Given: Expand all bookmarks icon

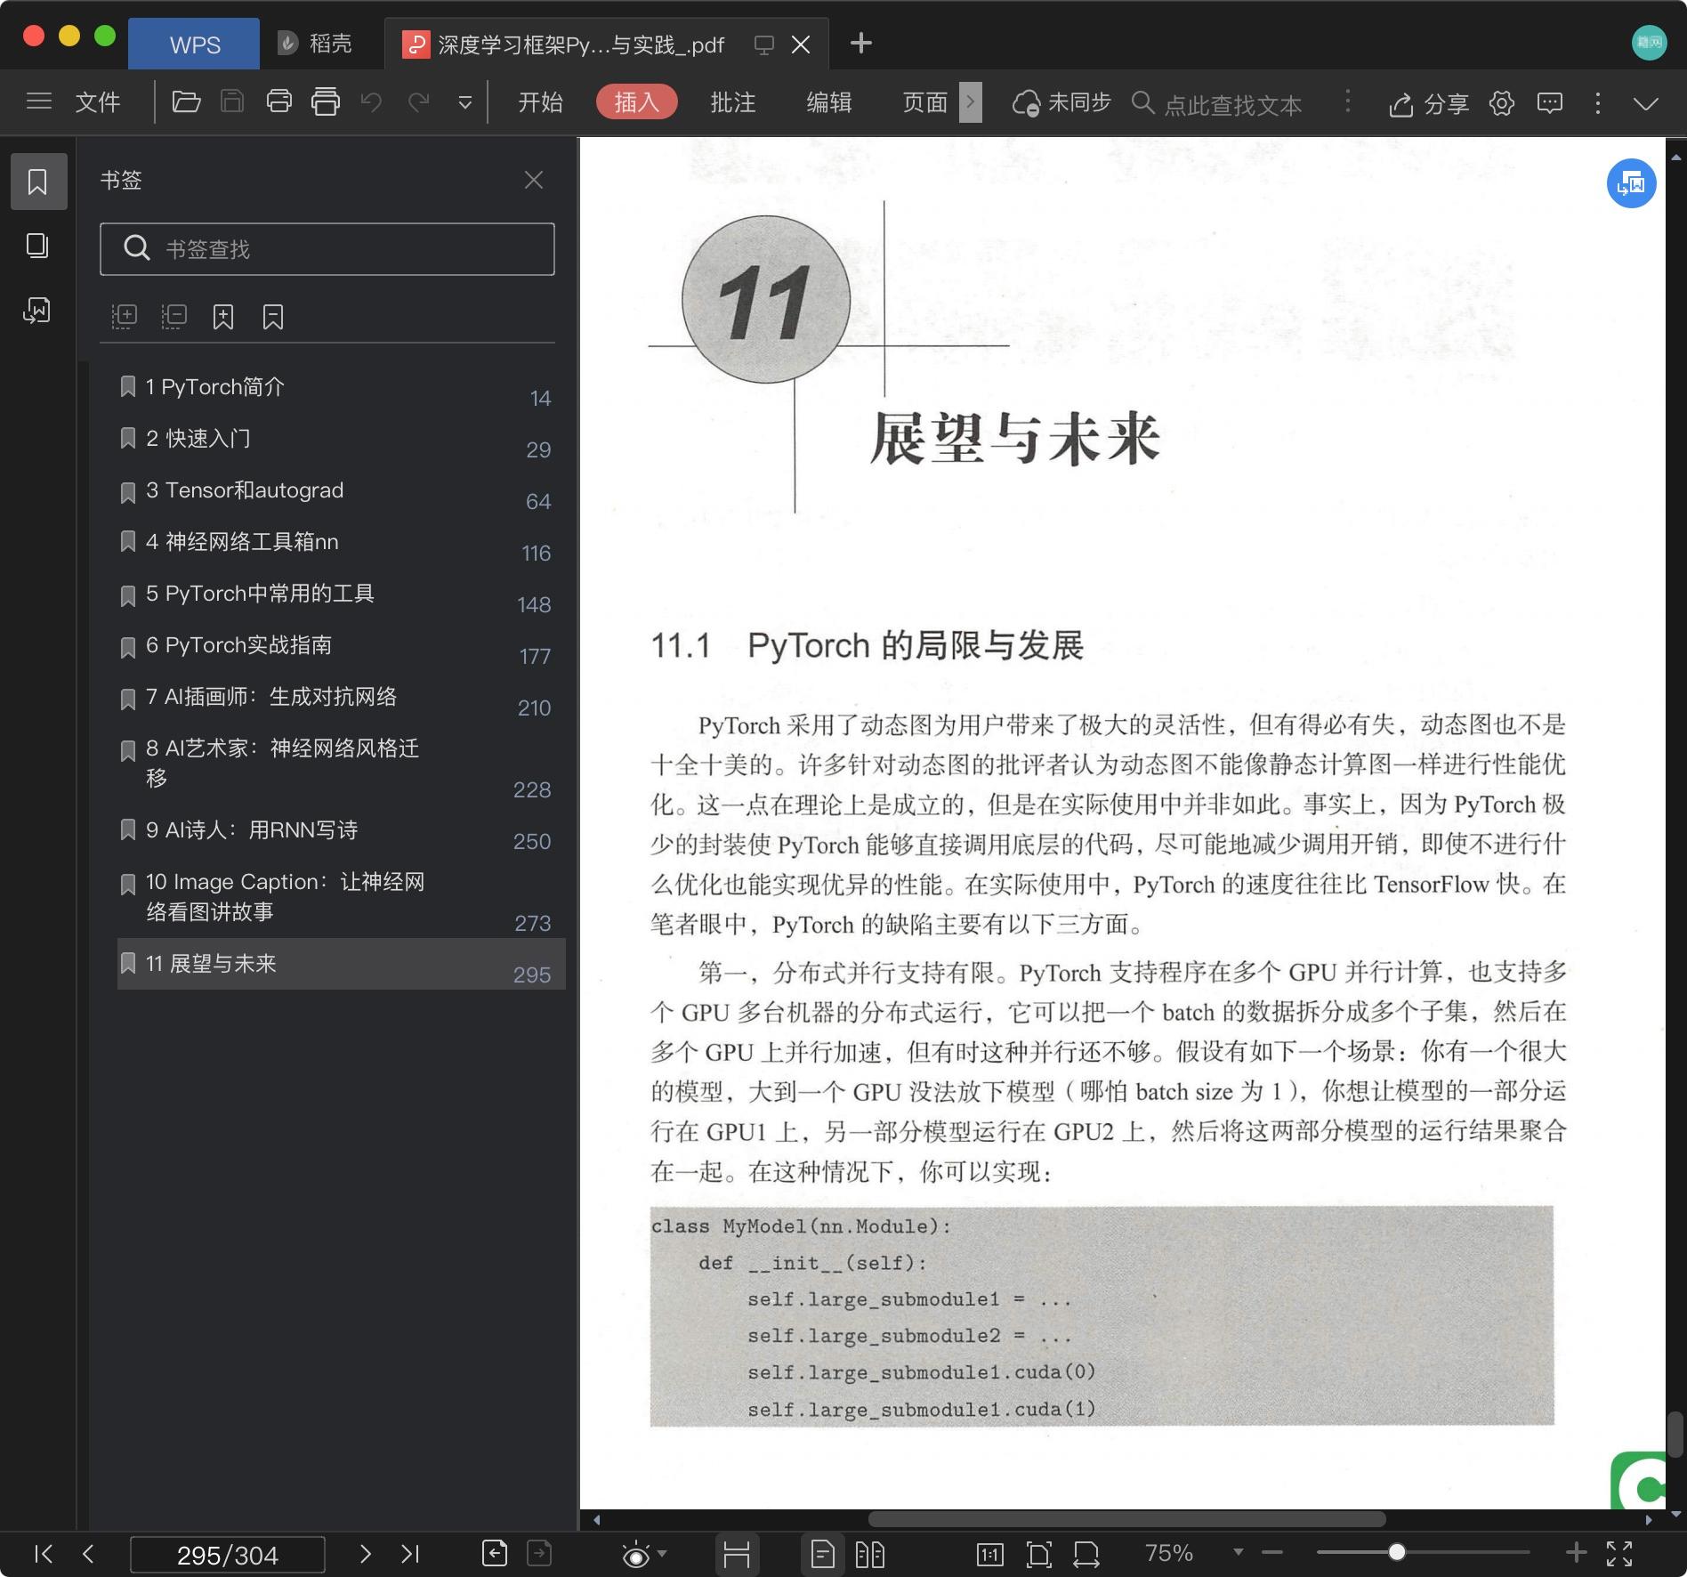Looking at the screenshot, I should 125,316.
